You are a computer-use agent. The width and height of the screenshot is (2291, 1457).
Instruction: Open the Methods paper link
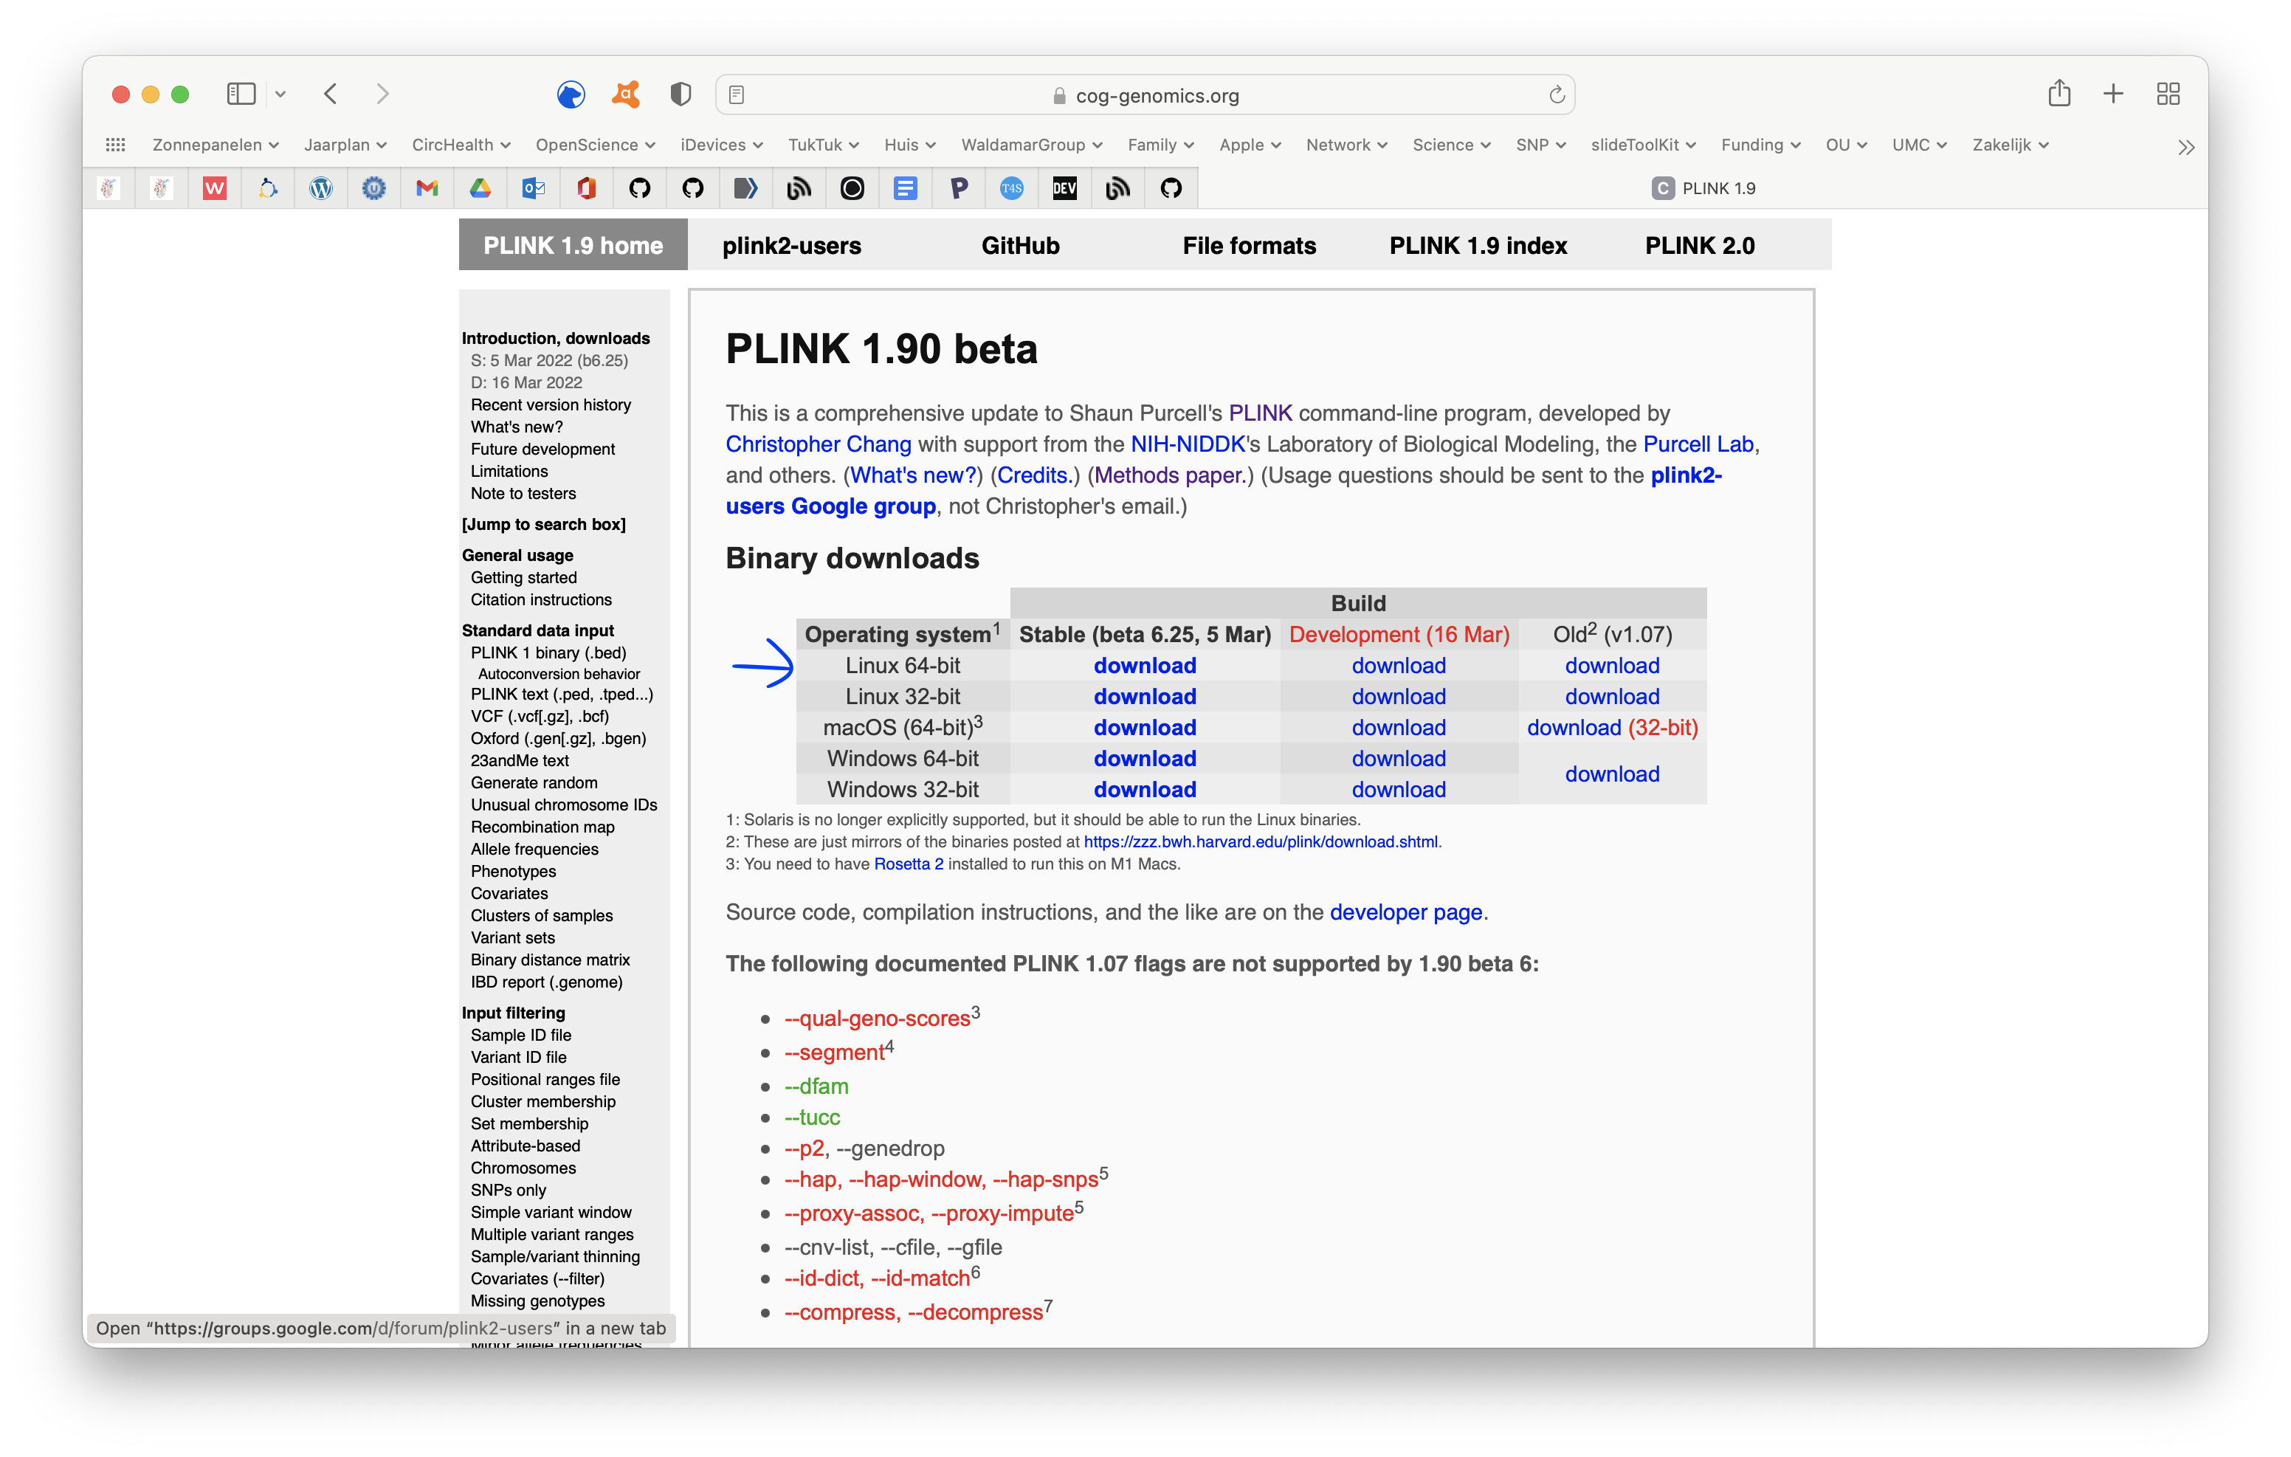point(1169,475)
